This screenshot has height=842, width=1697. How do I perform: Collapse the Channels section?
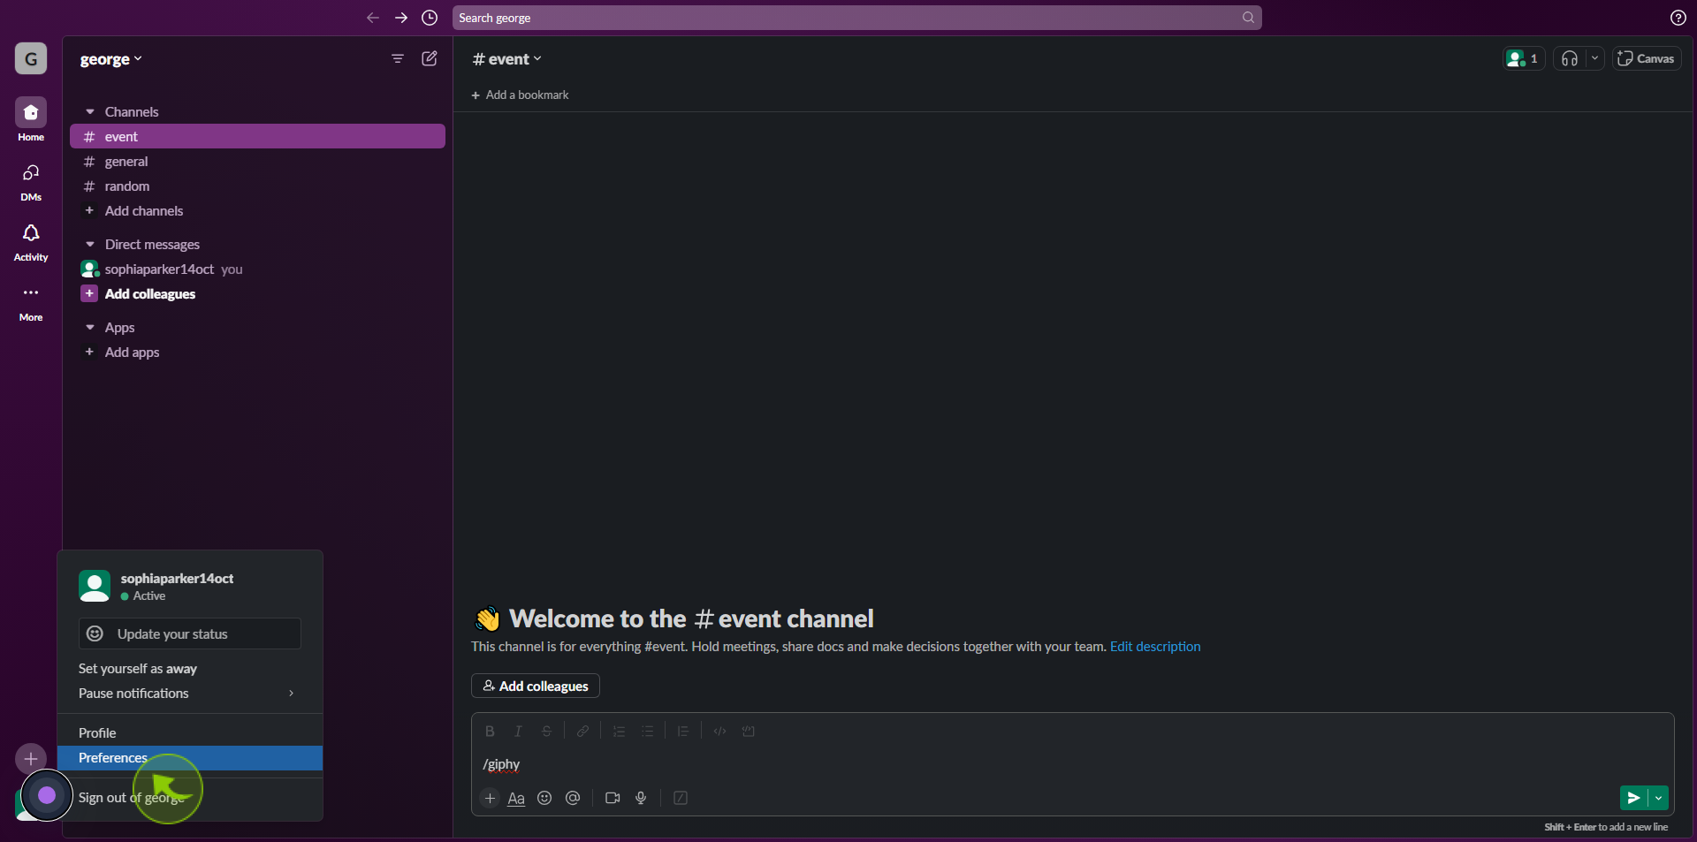(90, 111)
